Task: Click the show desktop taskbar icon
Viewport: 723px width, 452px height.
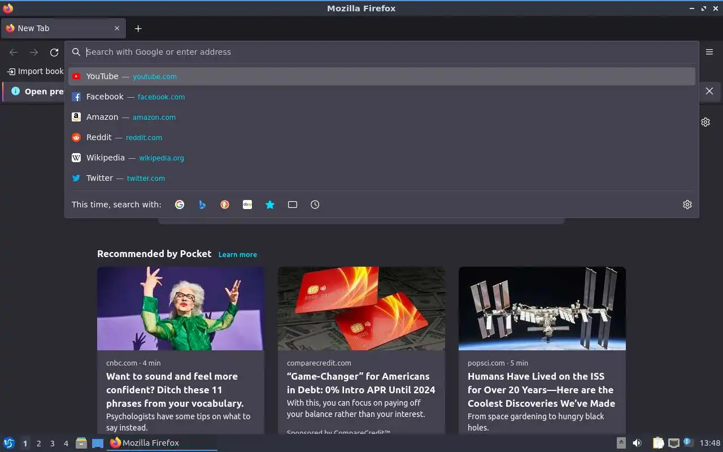Action: coord(98,443)
